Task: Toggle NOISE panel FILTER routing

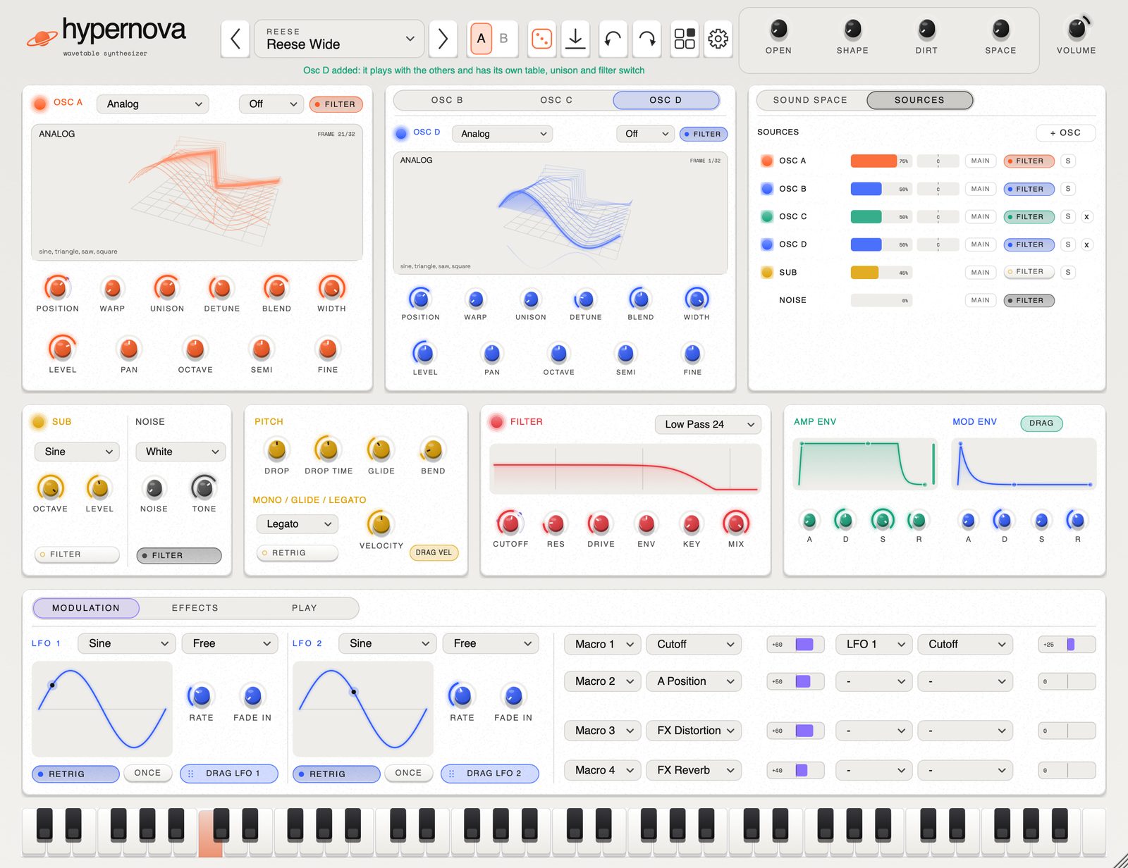Action: tap(179, 555)
